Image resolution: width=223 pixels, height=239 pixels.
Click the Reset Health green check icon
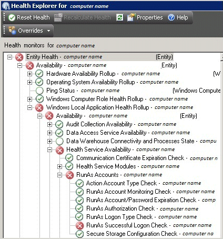click(12, 17)
